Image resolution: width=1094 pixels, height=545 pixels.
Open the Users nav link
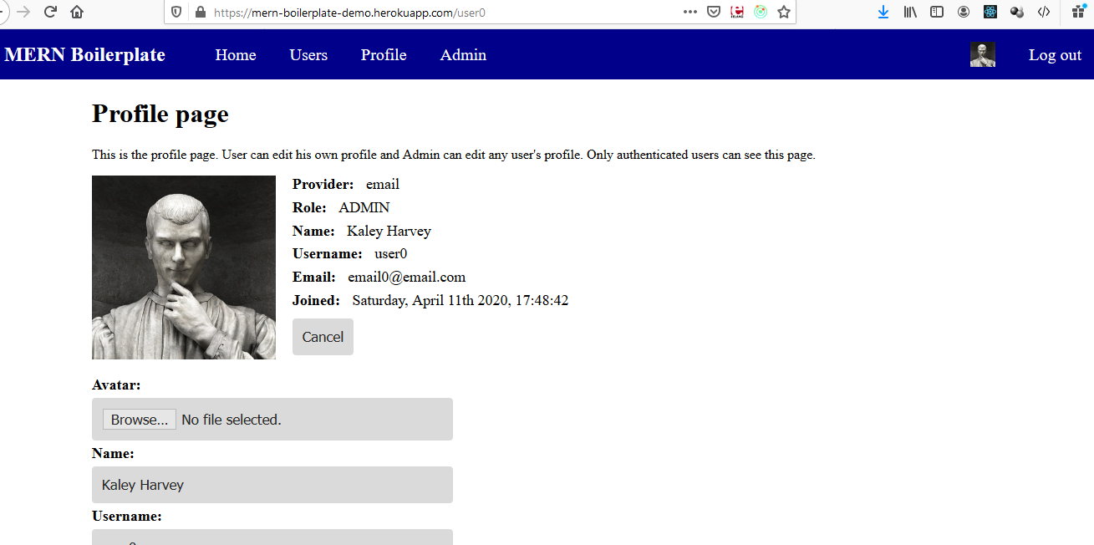[x=308, y=55]
